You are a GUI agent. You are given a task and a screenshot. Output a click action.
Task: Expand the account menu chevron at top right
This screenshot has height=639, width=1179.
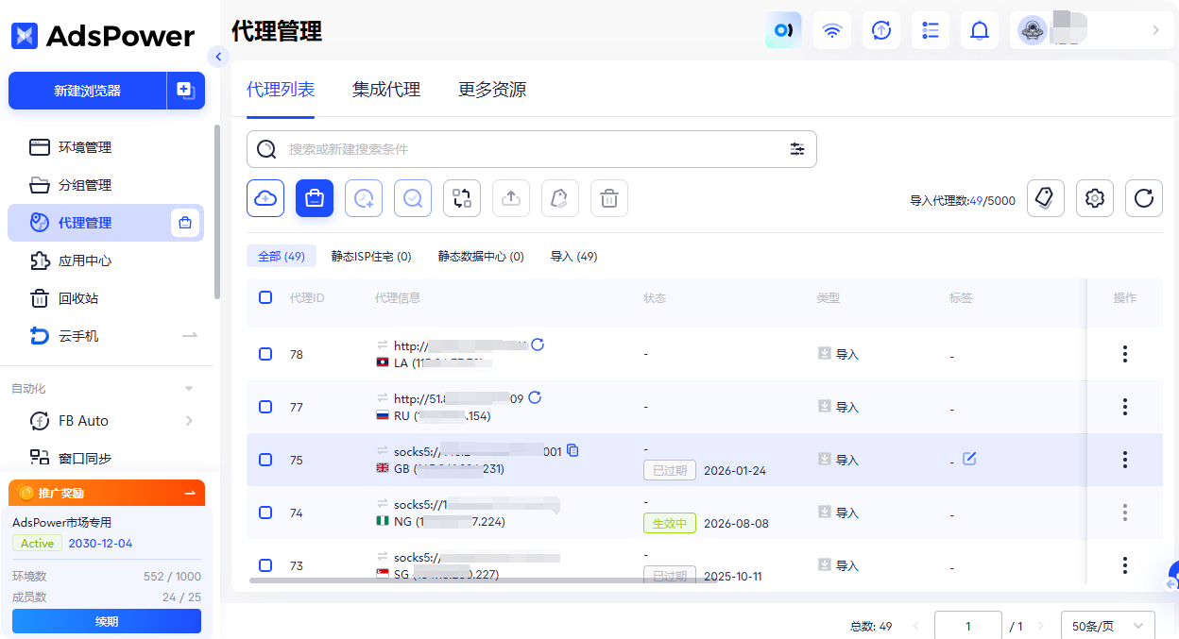pyautogui.click(x=1155, y=30)
